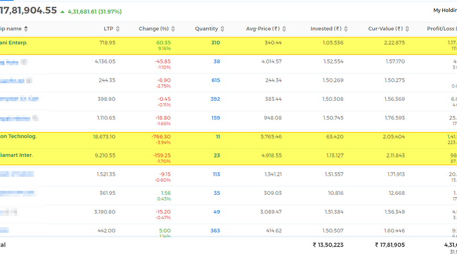
Task: Select LTP value 1,110.65
Action: coord(106,118)
